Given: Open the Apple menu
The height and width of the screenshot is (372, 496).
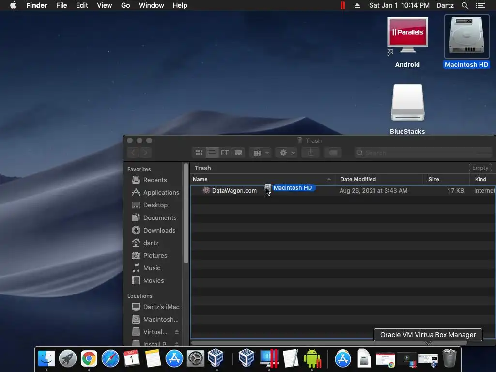Looking at the screenshot, I should click(x=13, y=5).
